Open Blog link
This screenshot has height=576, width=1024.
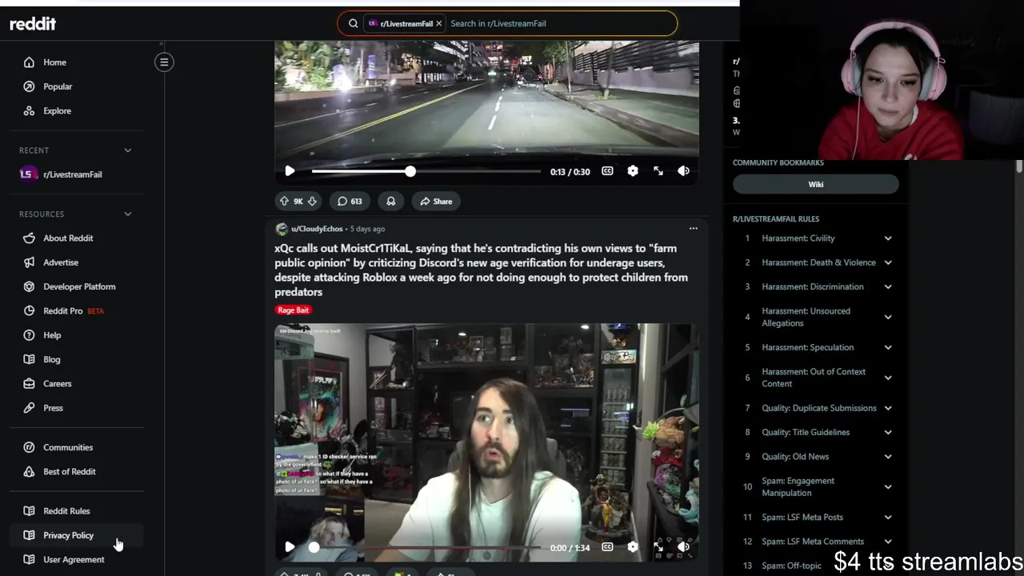[77, 359]
